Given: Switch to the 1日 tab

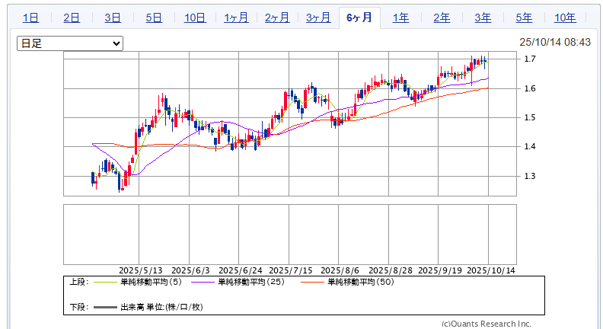Looking at the screenshot, I should 30,18.
